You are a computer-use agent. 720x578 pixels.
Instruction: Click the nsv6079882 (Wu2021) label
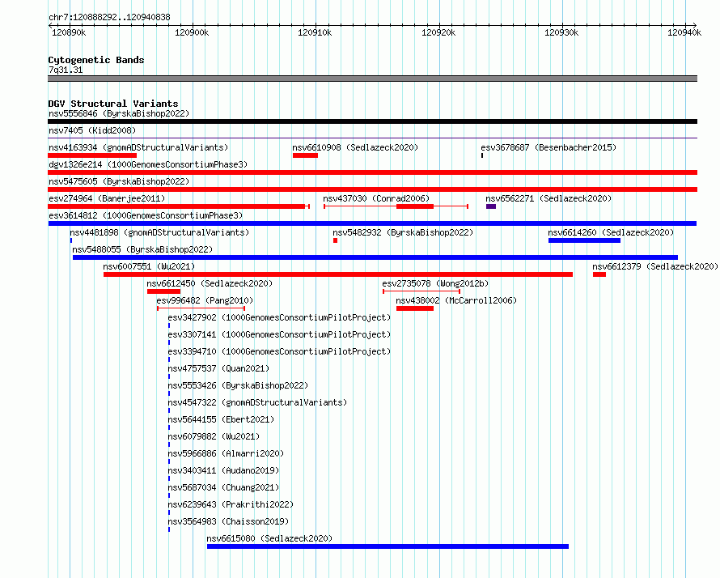(214, 436)
